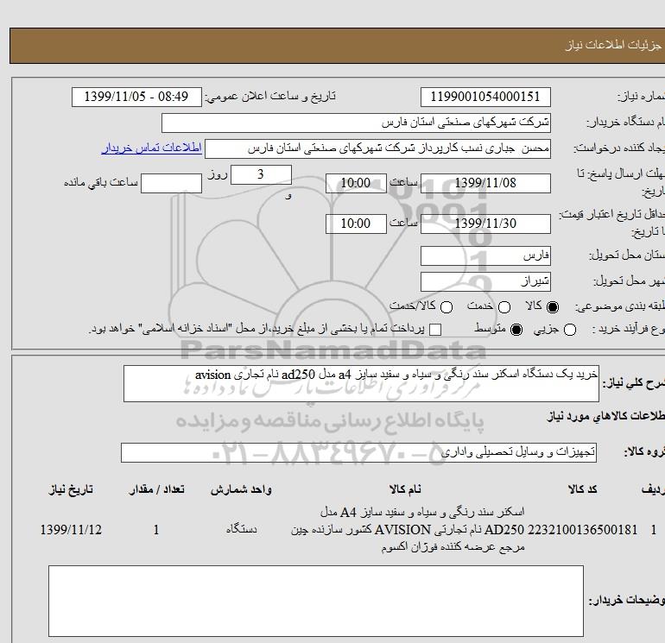Image resolution: width=665 pixels, height=643 pixels.
Task: Click the تعداد / مقدار column header
Action: pyautogui.click(x=156, y=489)
